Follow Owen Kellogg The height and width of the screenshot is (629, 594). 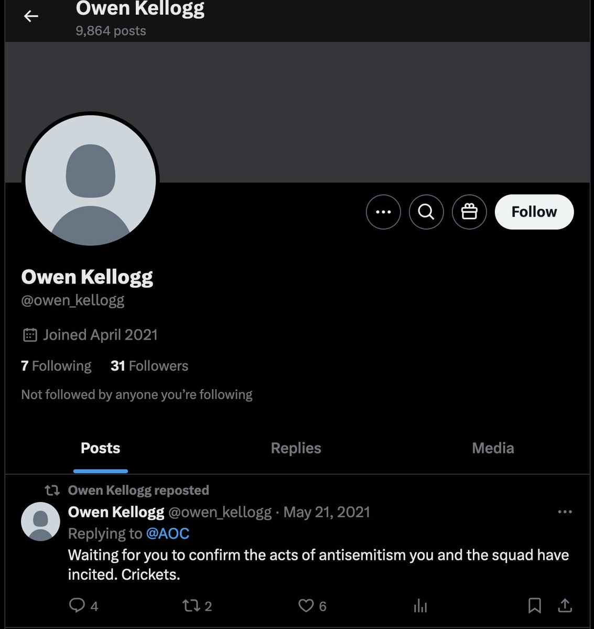click(534, 212)
